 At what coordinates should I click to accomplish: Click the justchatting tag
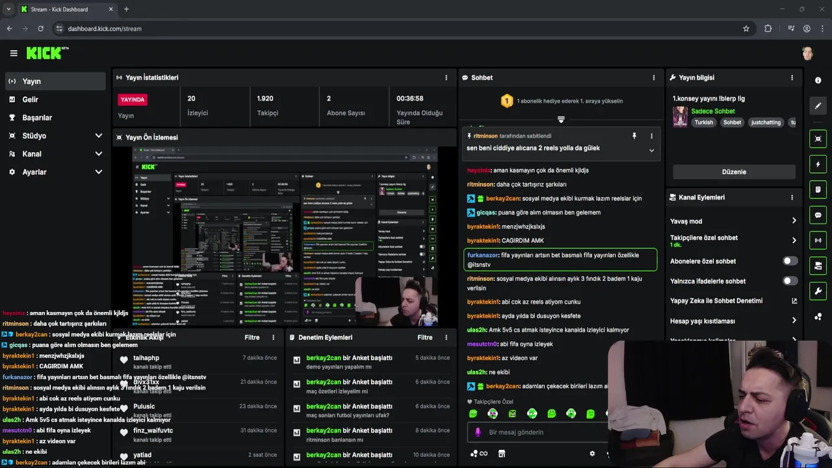(766, 122)
